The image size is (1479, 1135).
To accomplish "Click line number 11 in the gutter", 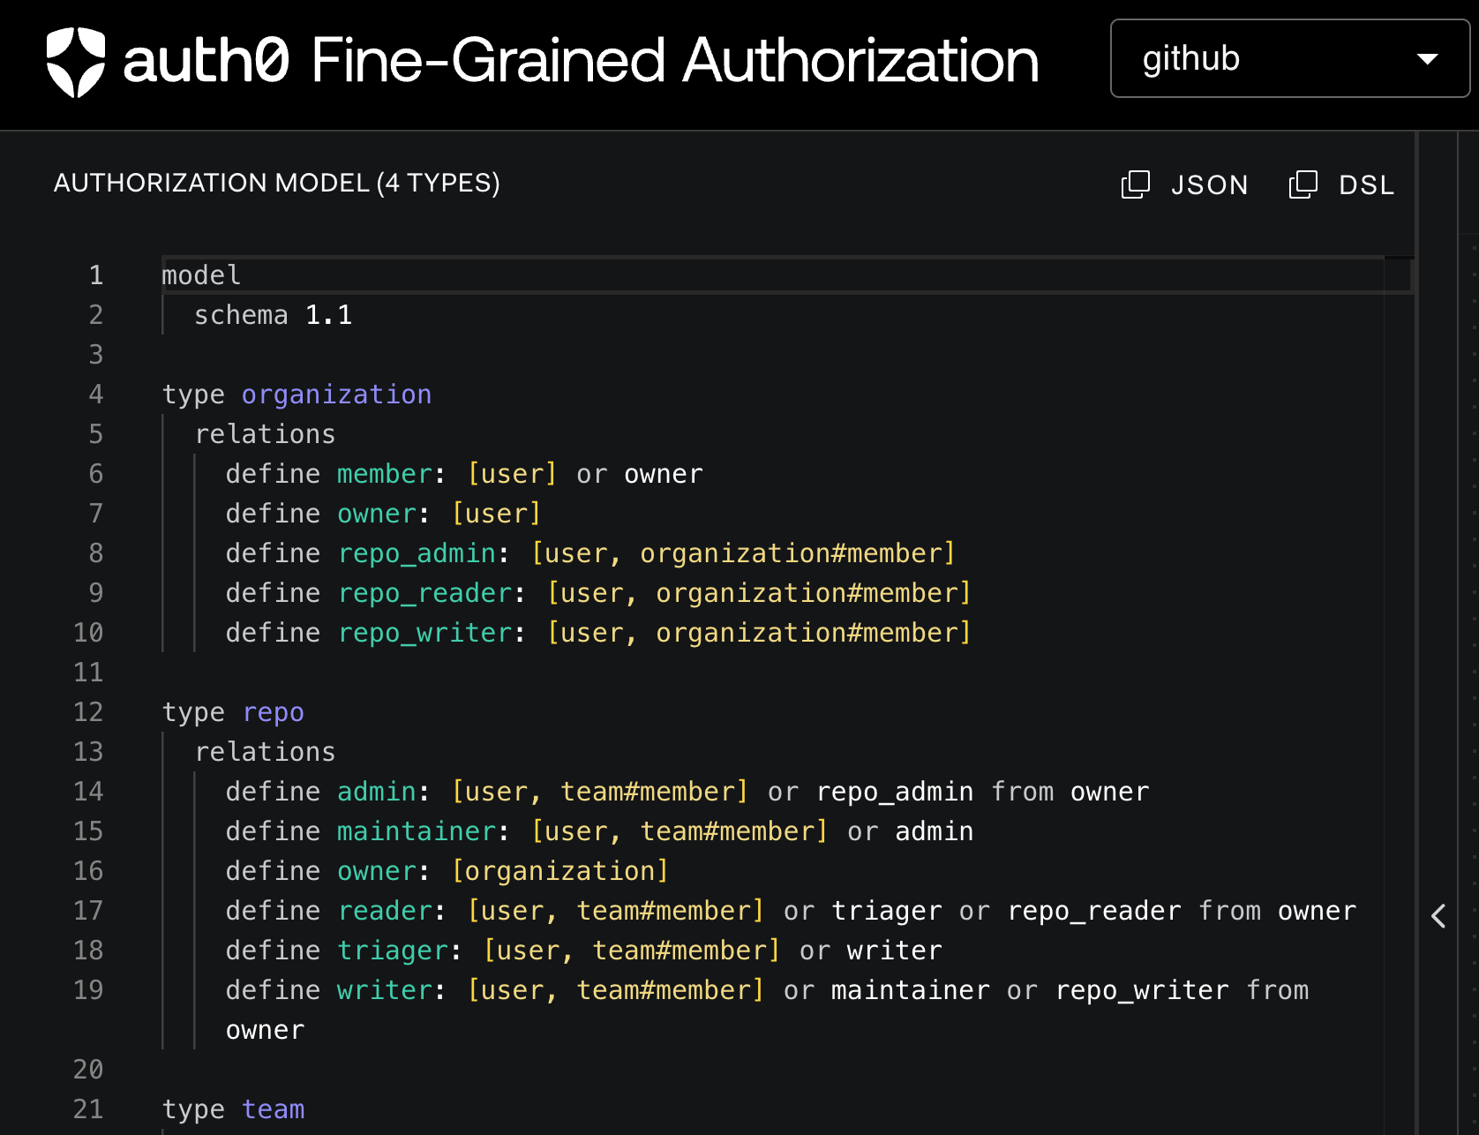I will [x=88, y=673].
